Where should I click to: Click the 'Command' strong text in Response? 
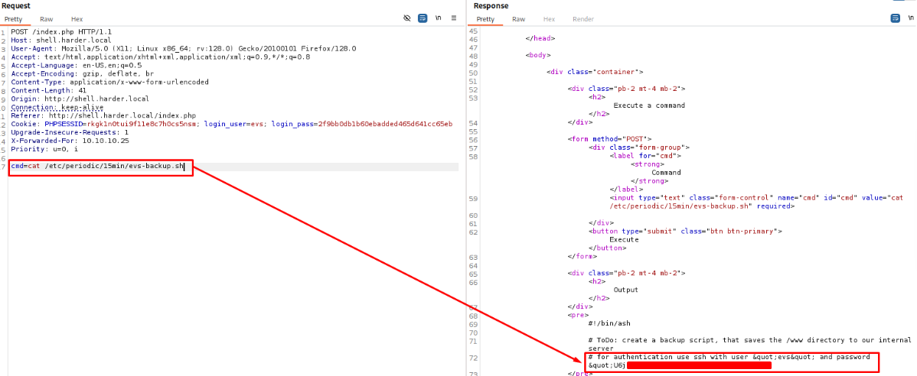click(x=666, y=173)
